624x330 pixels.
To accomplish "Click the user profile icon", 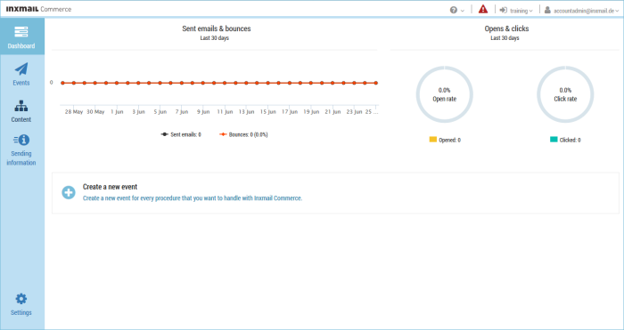I will tap(547, 10).
